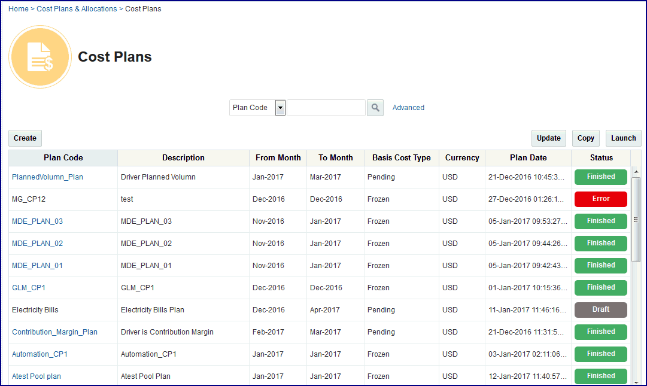Click the search text input field

tap(326, 108)
